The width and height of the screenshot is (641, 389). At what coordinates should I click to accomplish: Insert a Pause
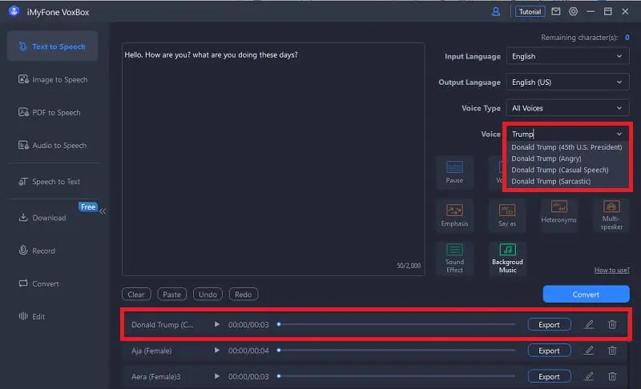pos(454,172)
